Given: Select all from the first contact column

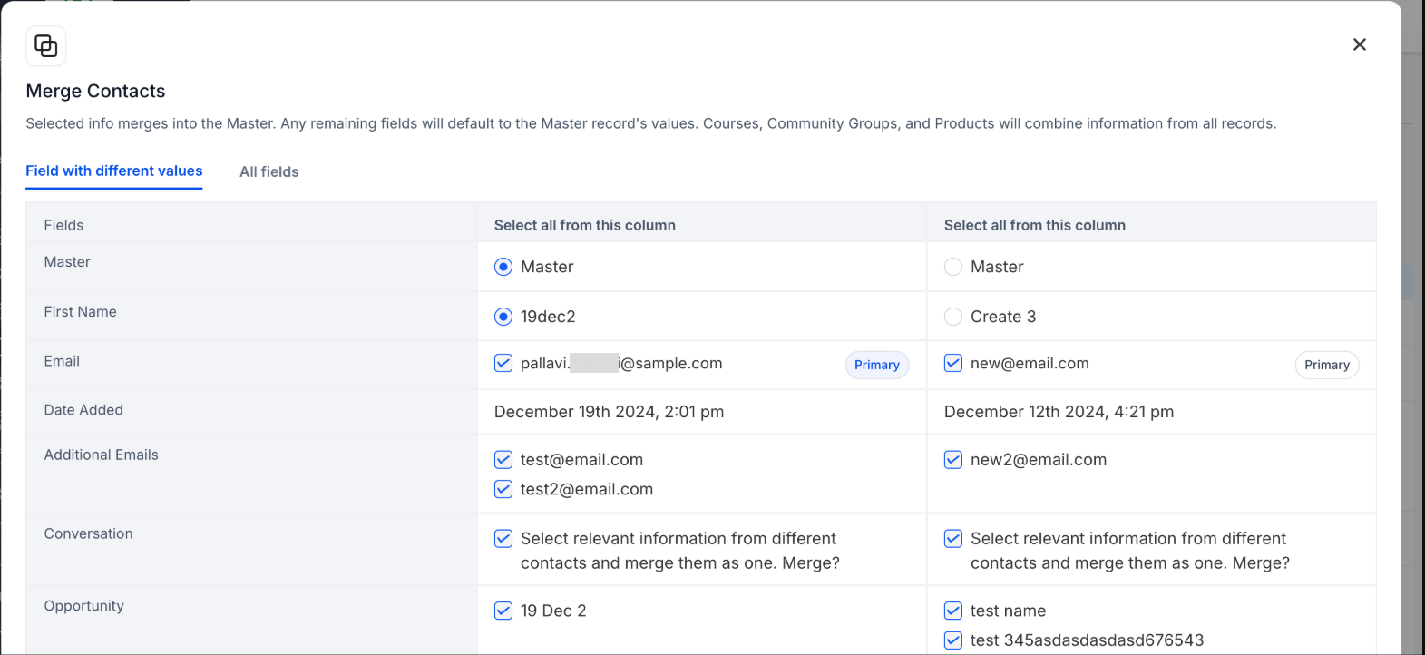Looking at the screenshot, I should click(x=584, y=225).
